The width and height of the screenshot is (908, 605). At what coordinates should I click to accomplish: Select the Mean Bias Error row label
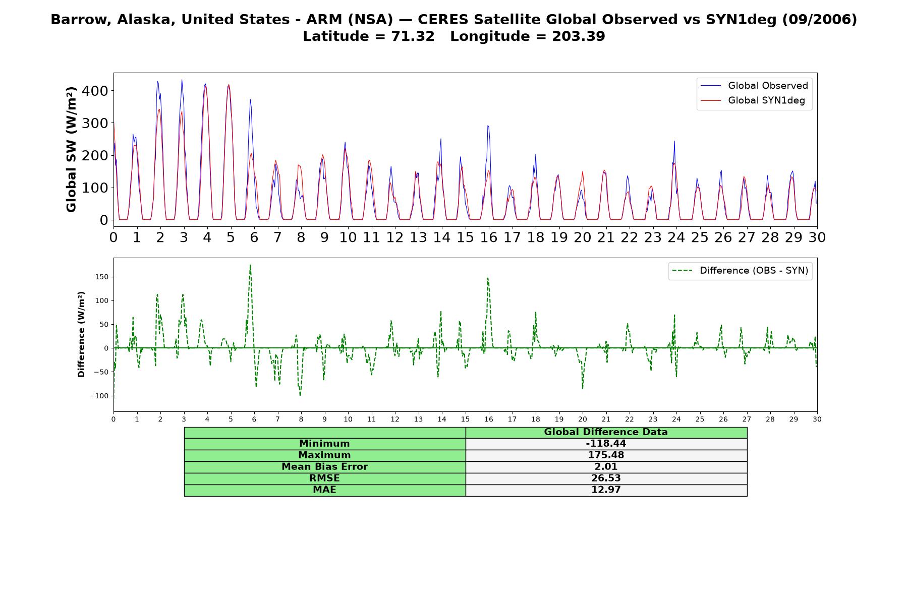pos(325,467)
